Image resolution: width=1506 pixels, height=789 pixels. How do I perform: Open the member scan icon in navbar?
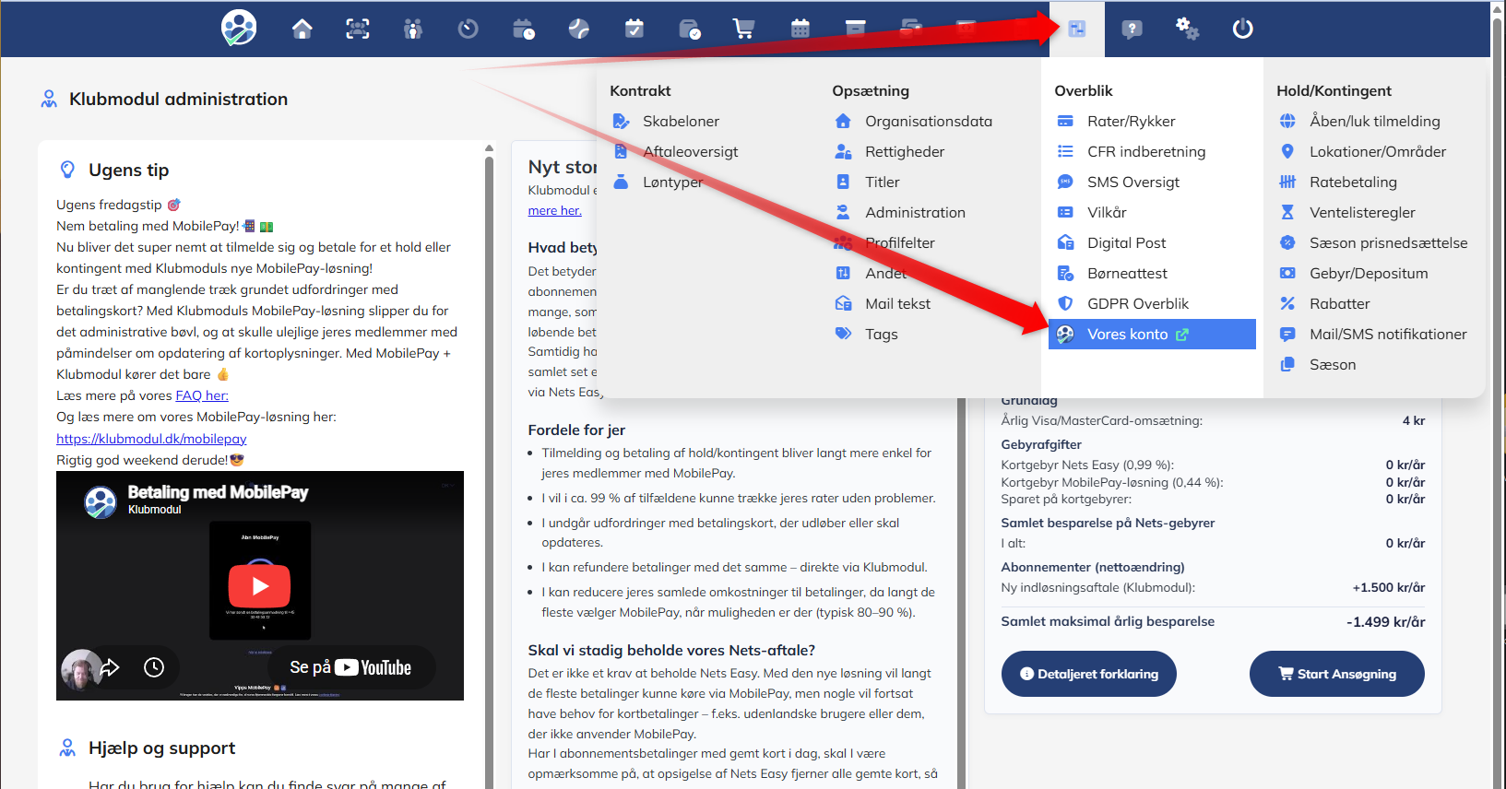pos(358,29)
